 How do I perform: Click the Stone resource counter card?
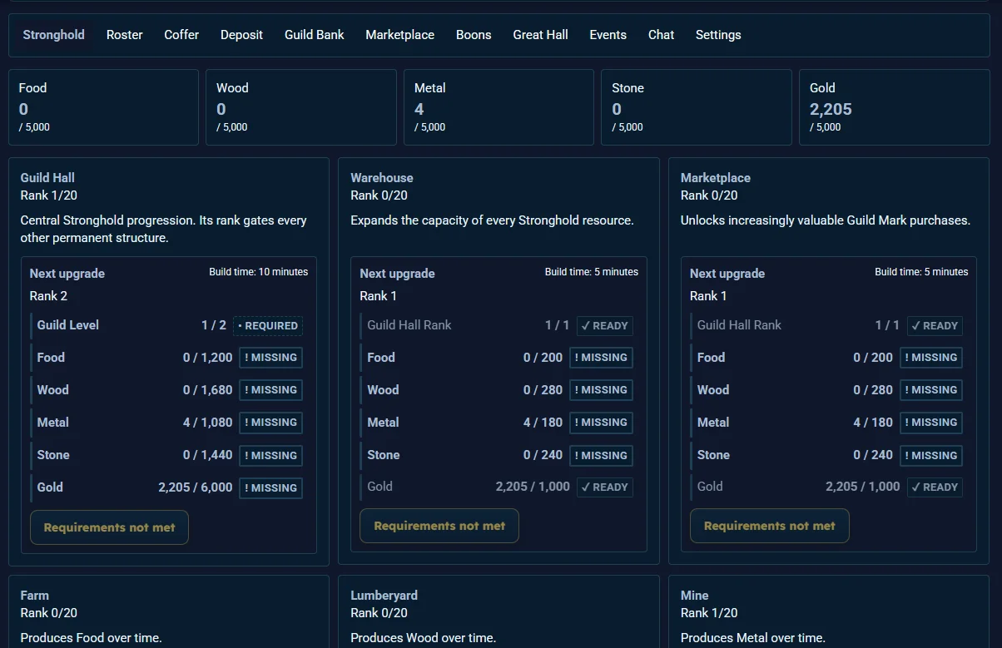point(697,107)
